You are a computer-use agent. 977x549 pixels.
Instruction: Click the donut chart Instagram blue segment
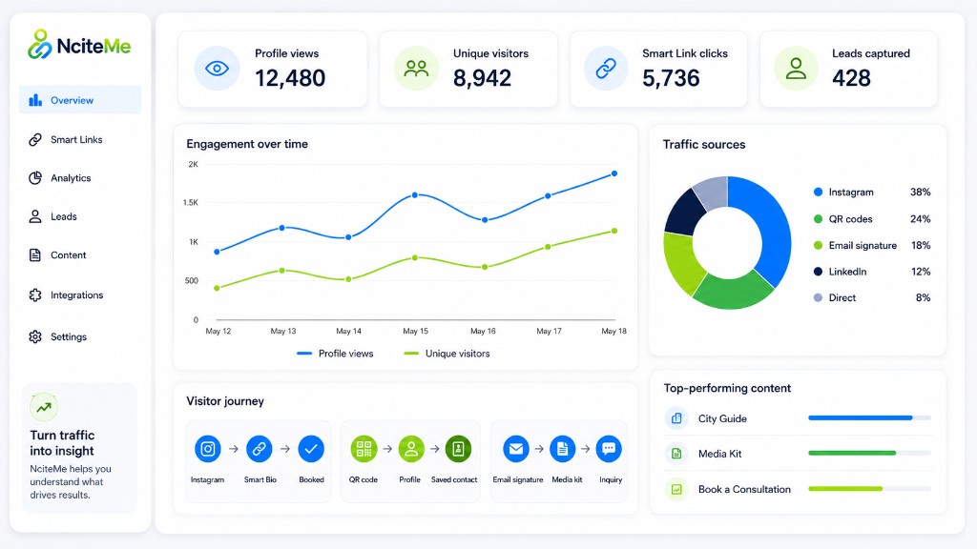click(773, 231)
